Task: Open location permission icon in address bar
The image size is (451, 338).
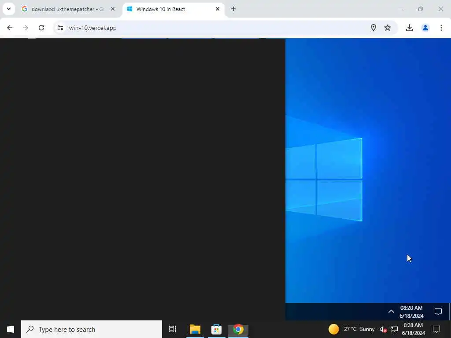Action: click(x=373, y=28)
